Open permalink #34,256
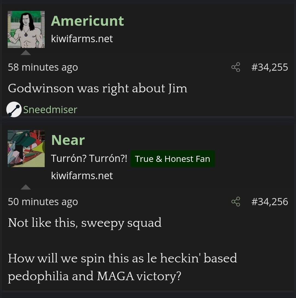Screen dimensions: 296x298 coord(270,202)
